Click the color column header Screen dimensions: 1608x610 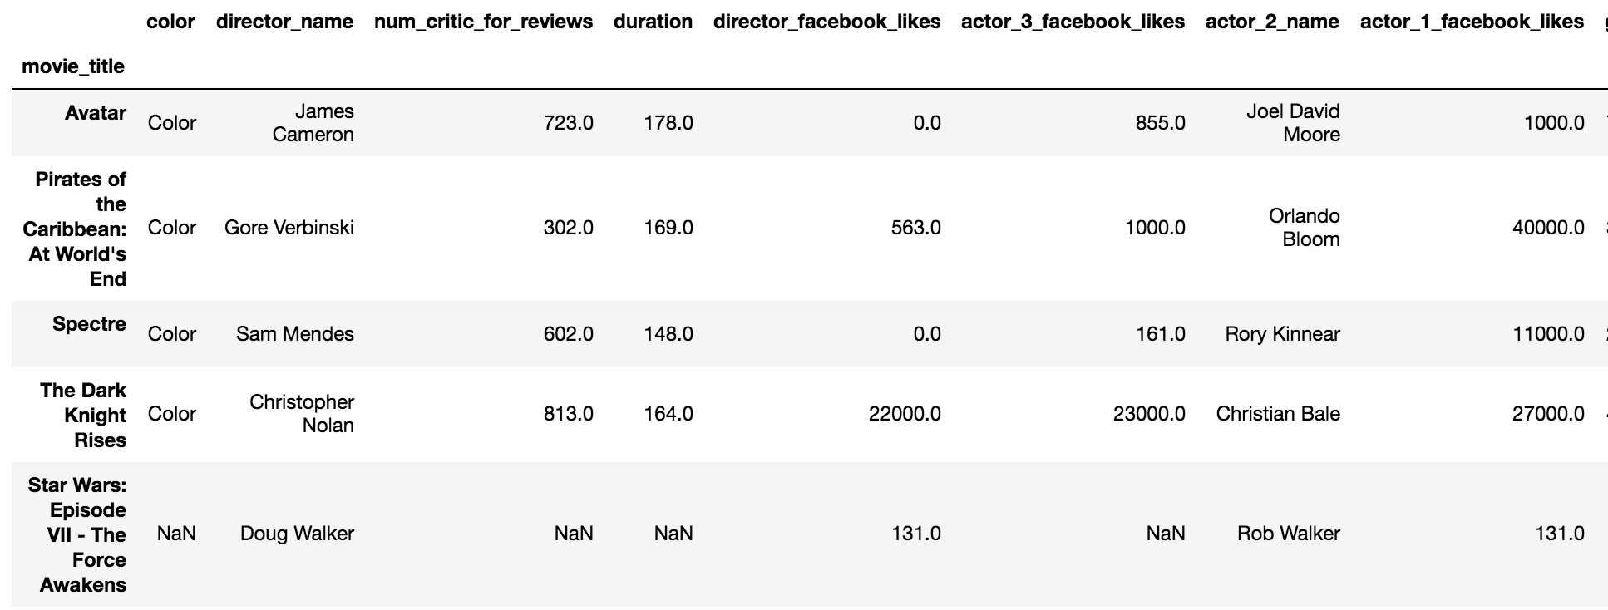[x=170, y=22]
